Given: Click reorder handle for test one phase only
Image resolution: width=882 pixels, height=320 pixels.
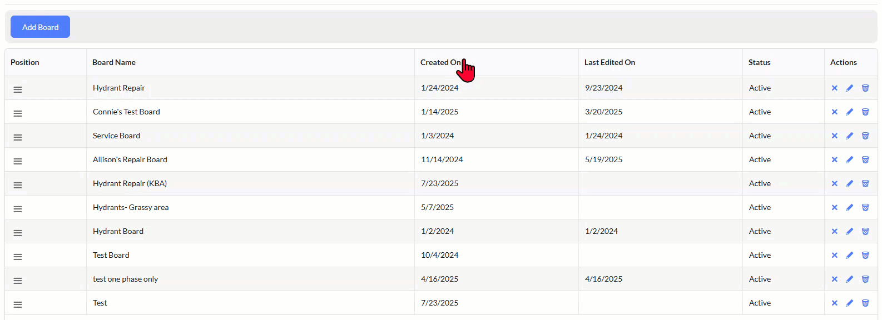Looking at the screenshot, I should coord(18,281).
